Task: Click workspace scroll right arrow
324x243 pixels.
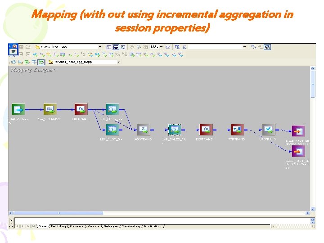Action: [308, 213]
